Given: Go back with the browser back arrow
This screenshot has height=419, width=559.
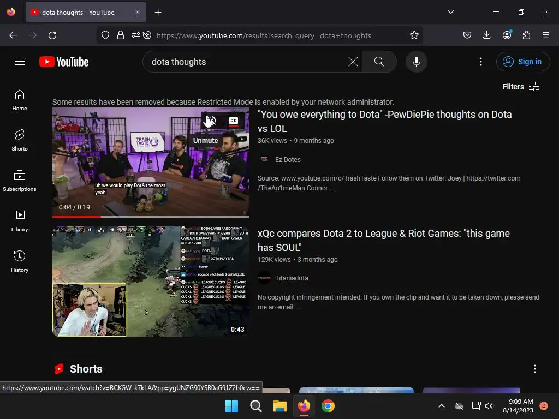Looking at the screenshot, I should tap(13, 35).
